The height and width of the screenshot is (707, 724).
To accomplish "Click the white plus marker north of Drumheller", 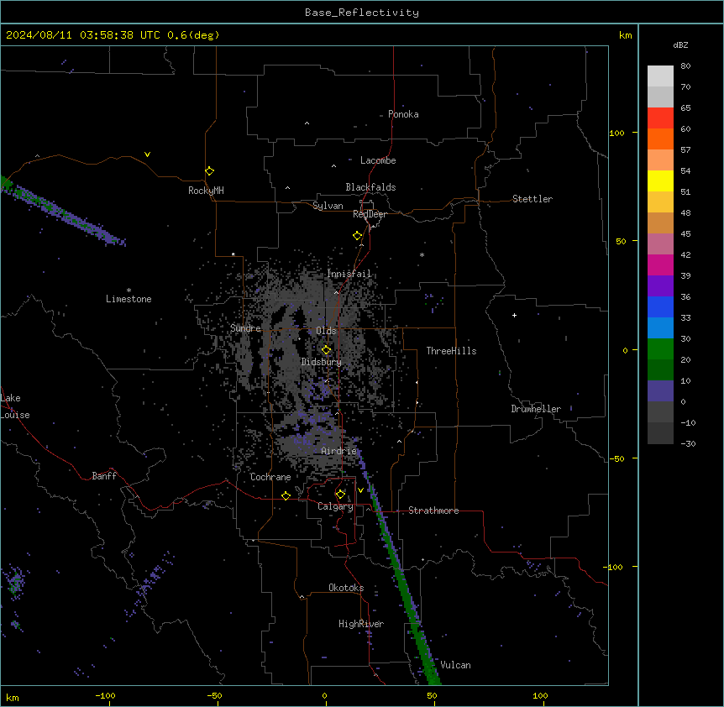I will click(514, 315).
